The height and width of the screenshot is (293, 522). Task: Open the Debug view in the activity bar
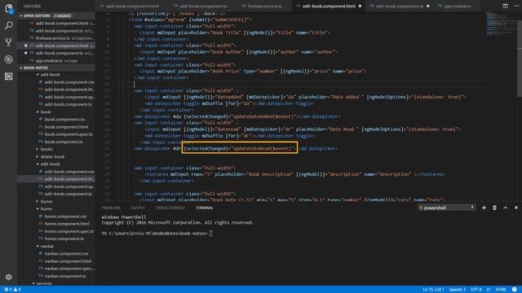pyautogui.click(x=9, y=59)
